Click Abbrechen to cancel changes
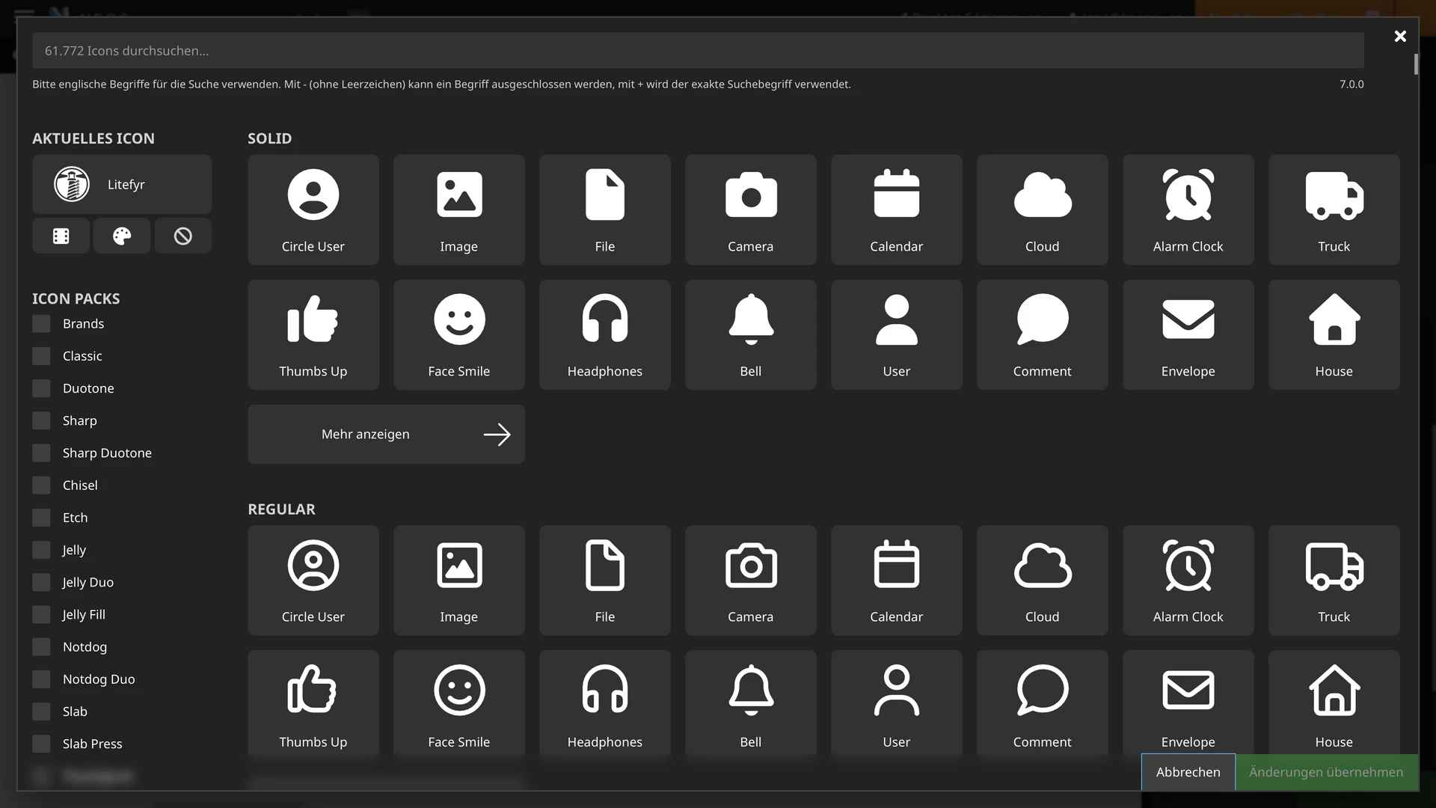The height and width of the screenshot is (808, 1436). (x=1188, y=772)
